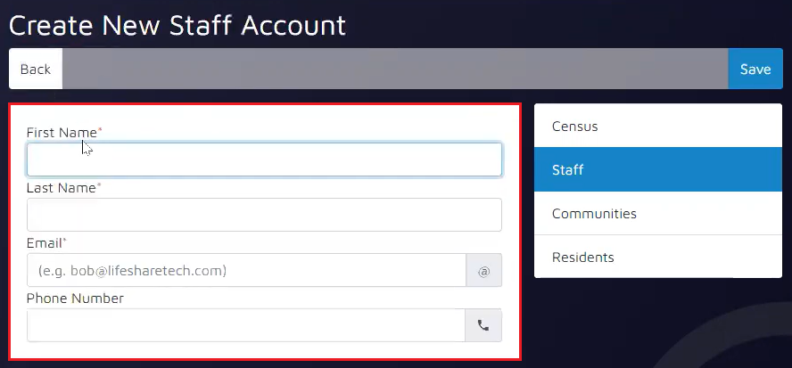Click the @ icon beside Email field
Image resolution: width=792 pixels, height=368 pixels.
(483, 270)
